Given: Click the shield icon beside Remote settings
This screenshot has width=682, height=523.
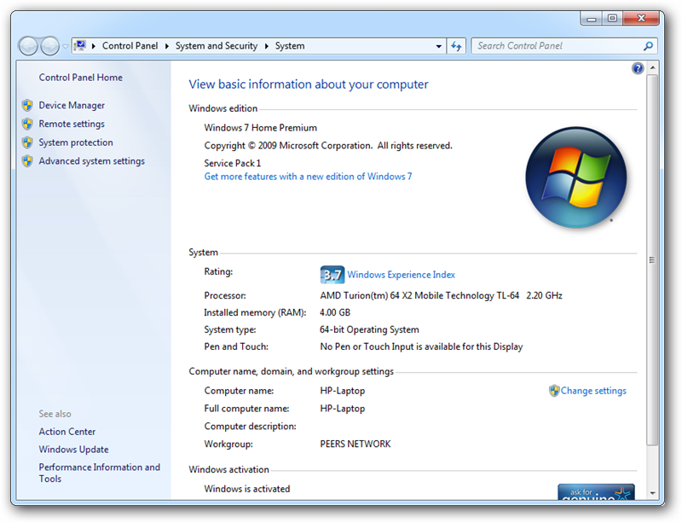Looking at the screenshot, I should [26, 124].
